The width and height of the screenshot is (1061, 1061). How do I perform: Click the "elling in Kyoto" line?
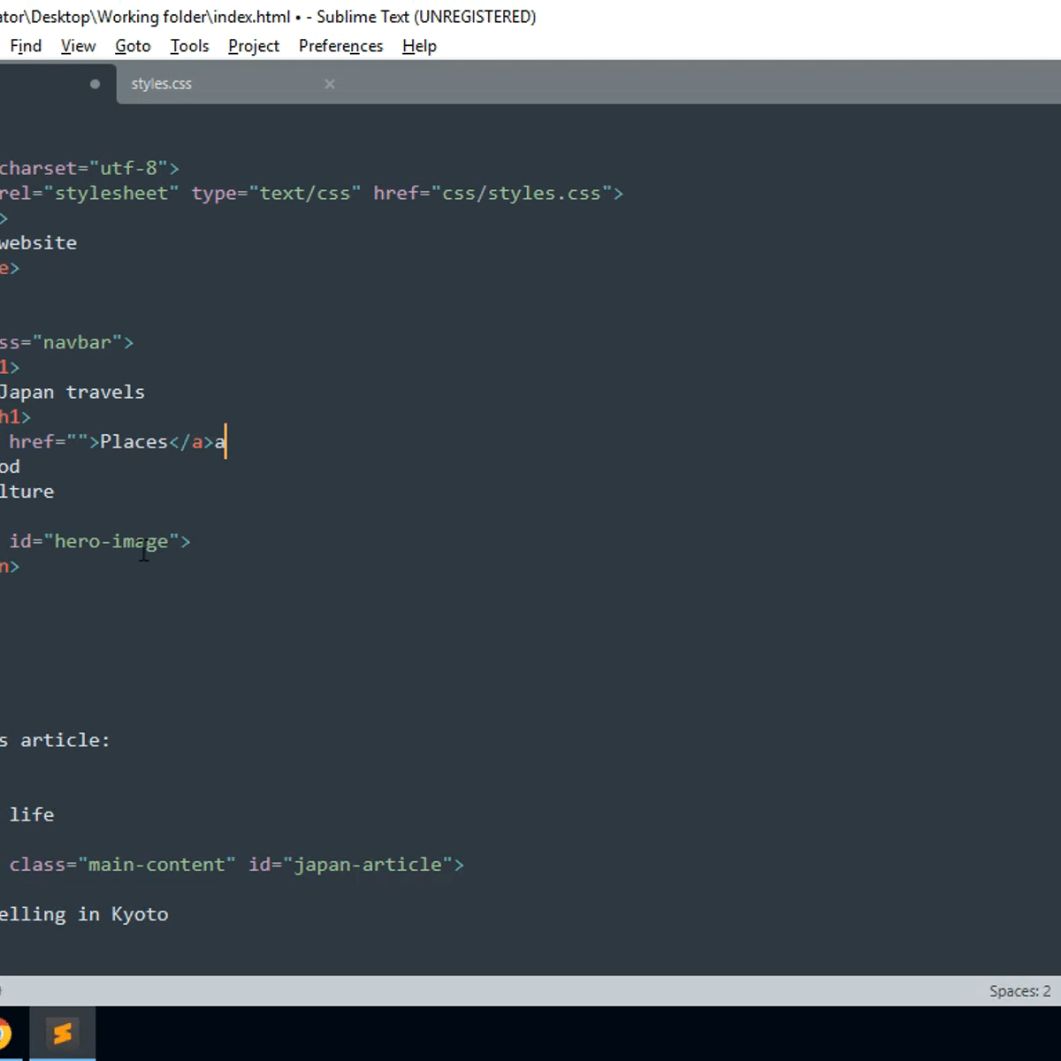(84, 913)
